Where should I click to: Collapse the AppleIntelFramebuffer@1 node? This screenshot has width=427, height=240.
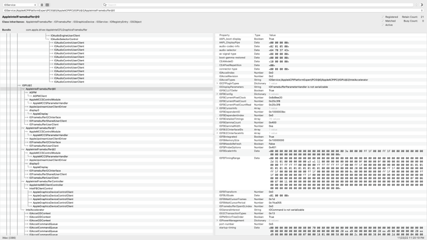[x=23, y=127]
